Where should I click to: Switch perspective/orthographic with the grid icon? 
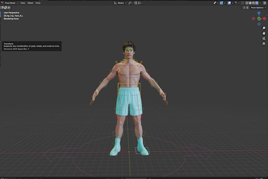point(264,44)
